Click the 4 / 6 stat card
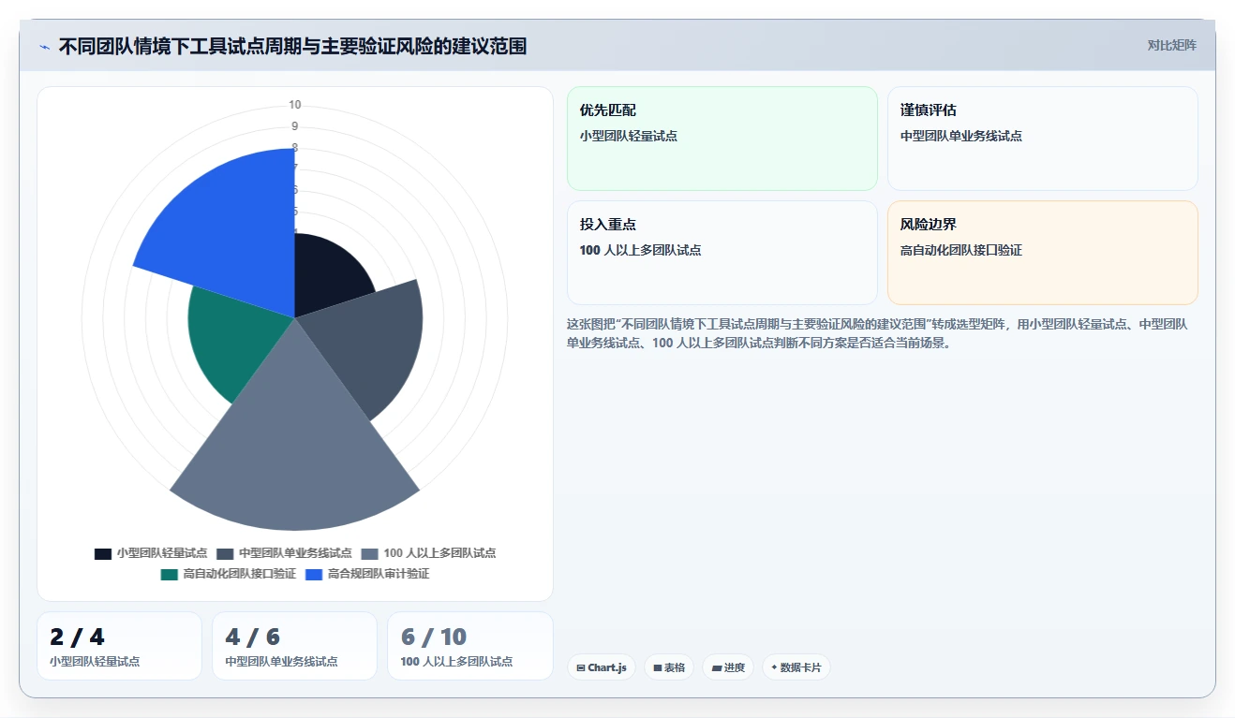Viewport: 1235px width, 718px height. point(294,646)
